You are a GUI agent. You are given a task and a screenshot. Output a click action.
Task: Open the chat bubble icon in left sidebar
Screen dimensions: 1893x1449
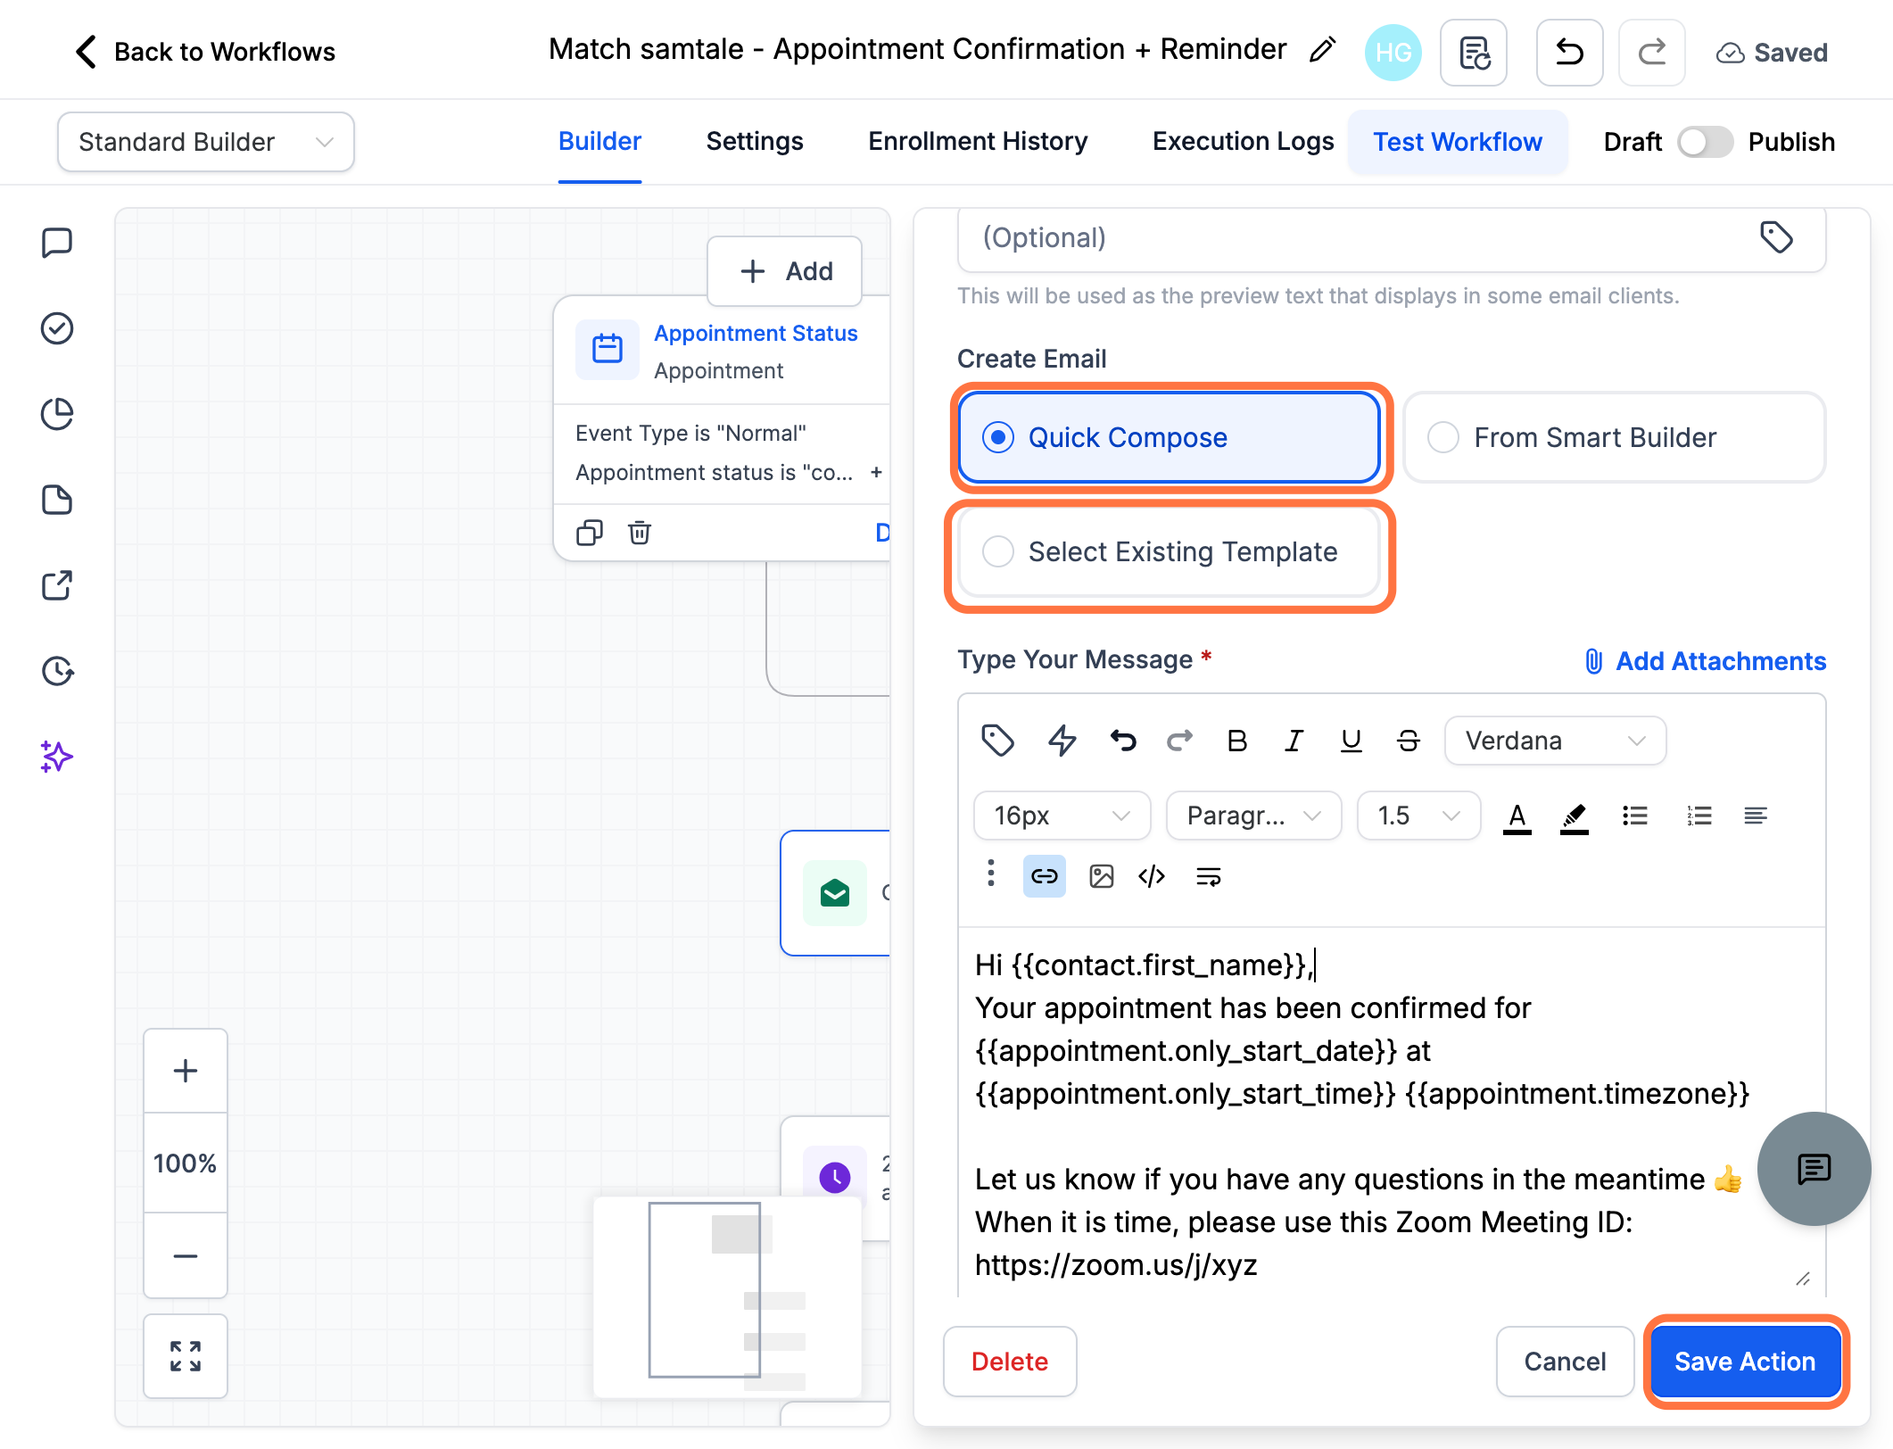tap(57, 243)
